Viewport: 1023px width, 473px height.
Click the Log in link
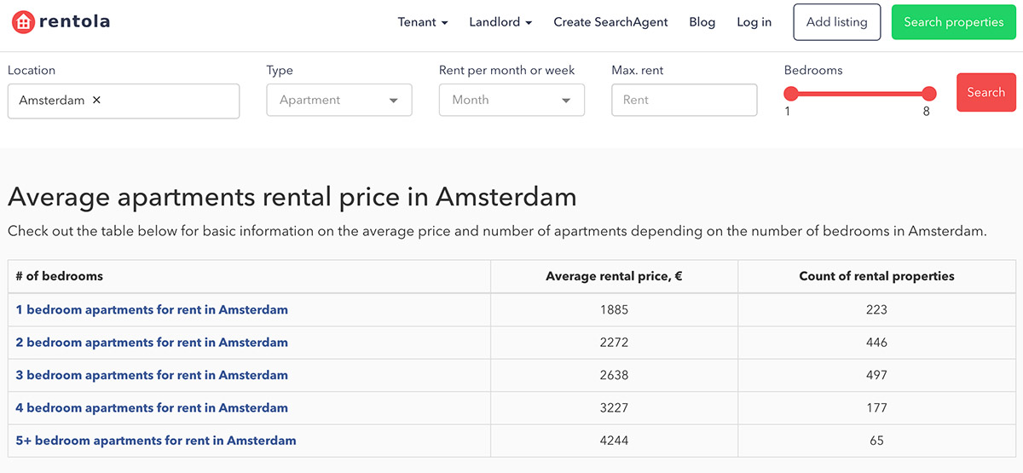754,22
